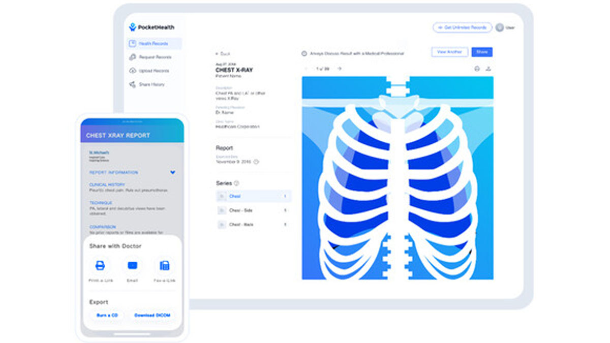Click the Chest - Side thumbnail icon
This screenshot has width=610, height=343.
click(x=222, y=210)
